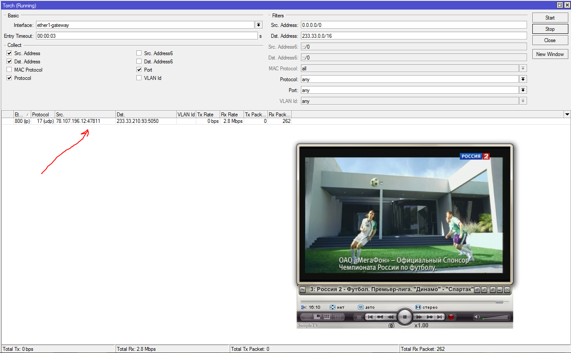Jump to previous channel in SimpleTV
The image size is (571, 353).
click(370, 317)
